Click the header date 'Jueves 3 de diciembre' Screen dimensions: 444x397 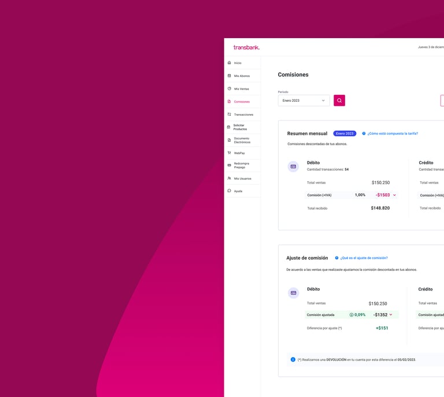(431, 47)
